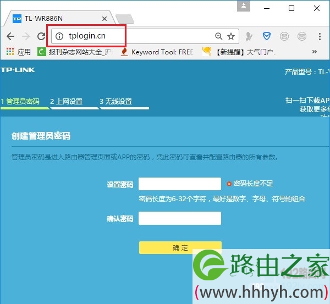
Task: Click the grey bird-shaped extension icon
Action: coord(249,36)
